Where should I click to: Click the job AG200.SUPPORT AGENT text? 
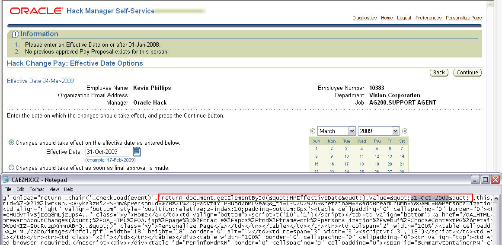(x=403, y=103)
